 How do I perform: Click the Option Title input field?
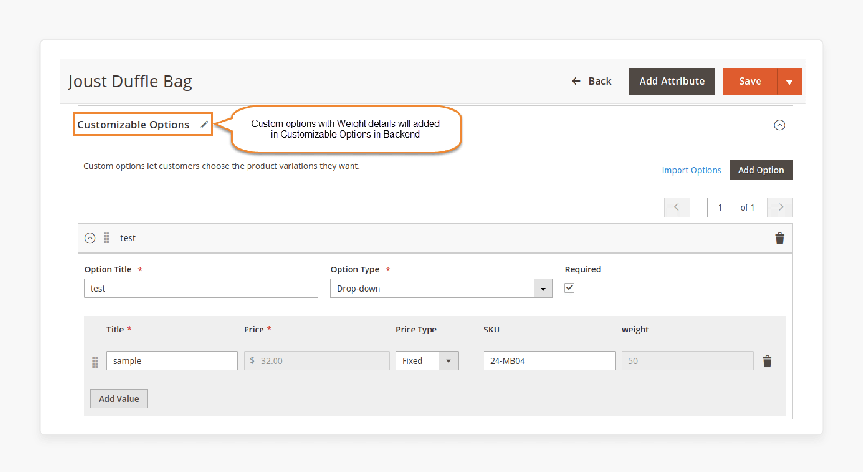(x=201, y=288)
